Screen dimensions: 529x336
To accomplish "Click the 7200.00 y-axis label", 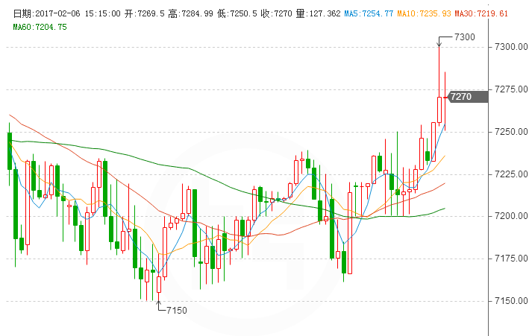I will [x=511, y=216].
